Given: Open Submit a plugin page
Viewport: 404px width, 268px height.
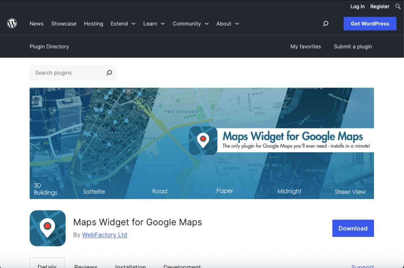Looking at the screenshot, I should click(x=353, y=47).
